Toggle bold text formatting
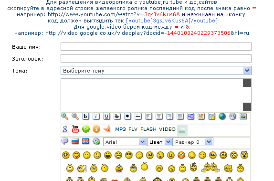Screen dimensions: 274x181 coord(85,117)
